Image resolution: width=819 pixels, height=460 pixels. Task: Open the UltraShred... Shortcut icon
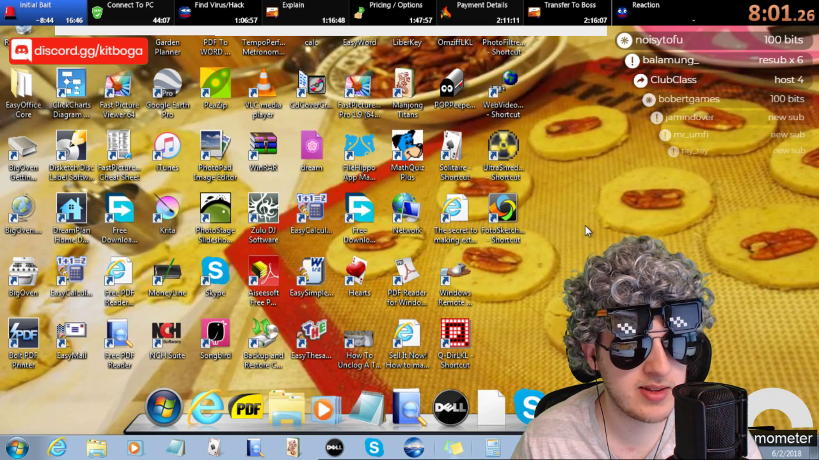click(503, 146)
